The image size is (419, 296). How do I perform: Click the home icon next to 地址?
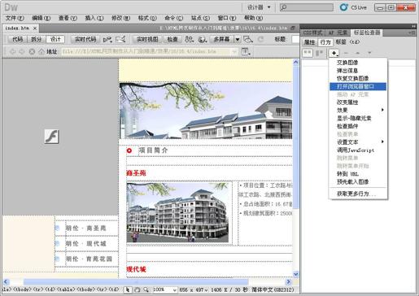coord(41,51)
